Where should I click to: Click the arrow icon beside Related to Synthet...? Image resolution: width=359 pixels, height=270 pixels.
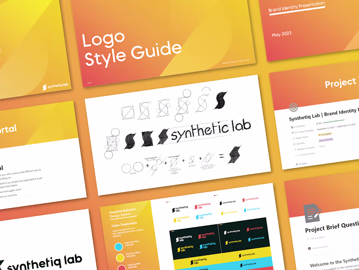tap(295, 150)
